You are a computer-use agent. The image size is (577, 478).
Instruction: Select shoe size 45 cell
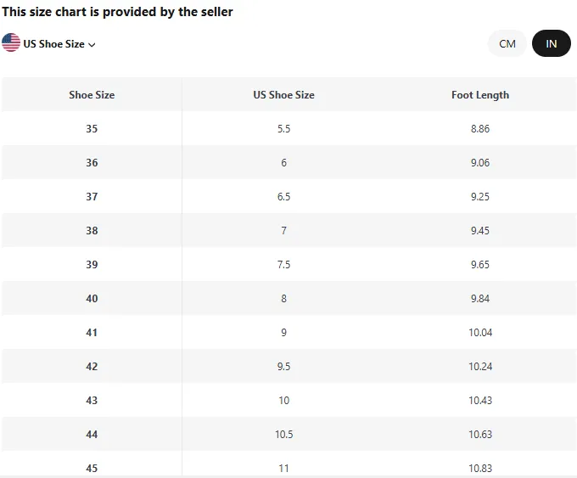(x=92, y=464)
